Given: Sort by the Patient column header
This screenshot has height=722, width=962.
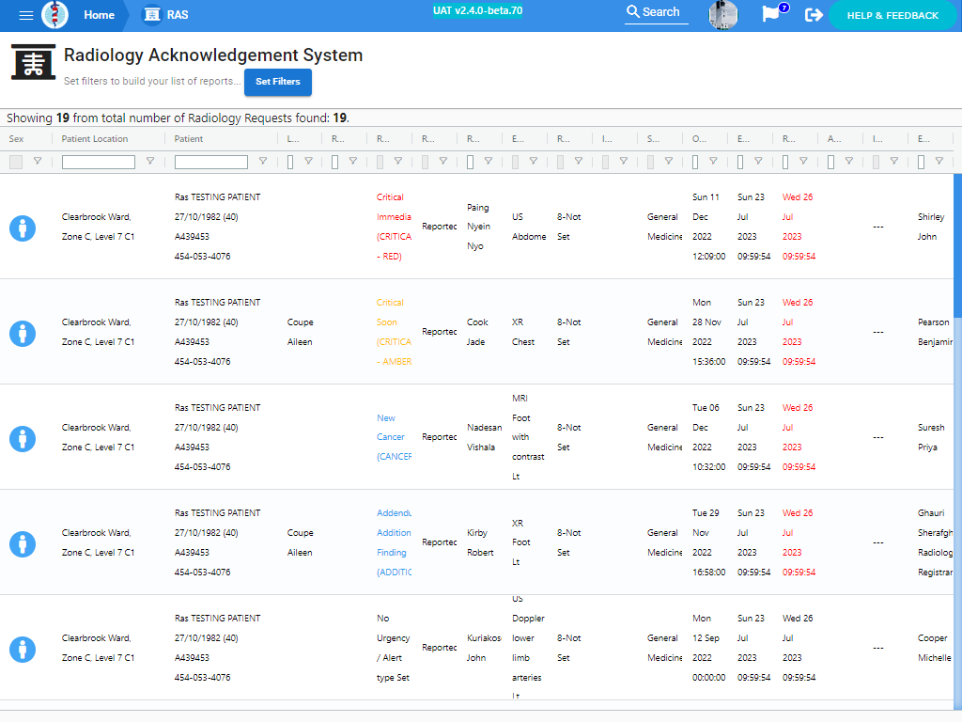Looking at the screenshot, I should (x=188, y=139).
